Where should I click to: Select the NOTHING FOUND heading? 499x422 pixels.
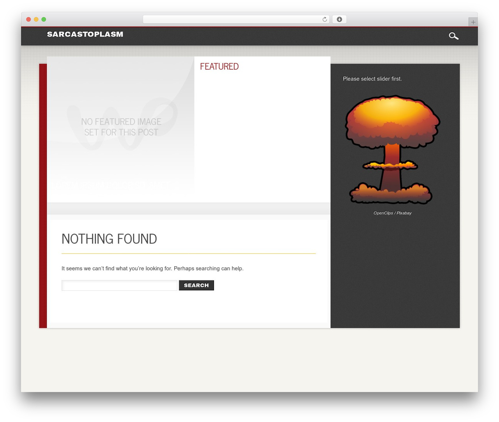tap(109, 239)
